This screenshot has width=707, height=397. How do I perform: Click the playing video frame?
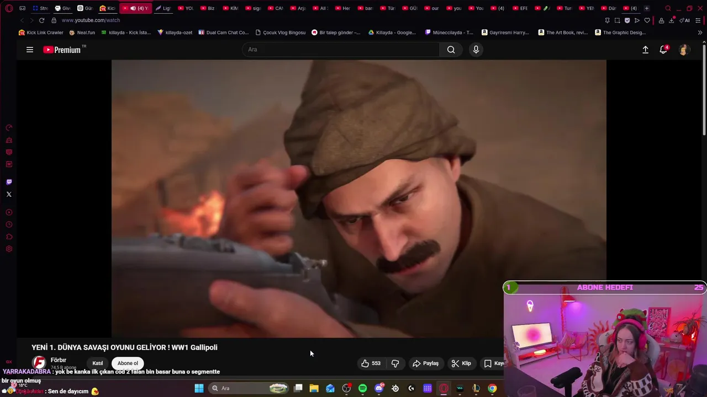pyautogui.click(x=358, y=198)
